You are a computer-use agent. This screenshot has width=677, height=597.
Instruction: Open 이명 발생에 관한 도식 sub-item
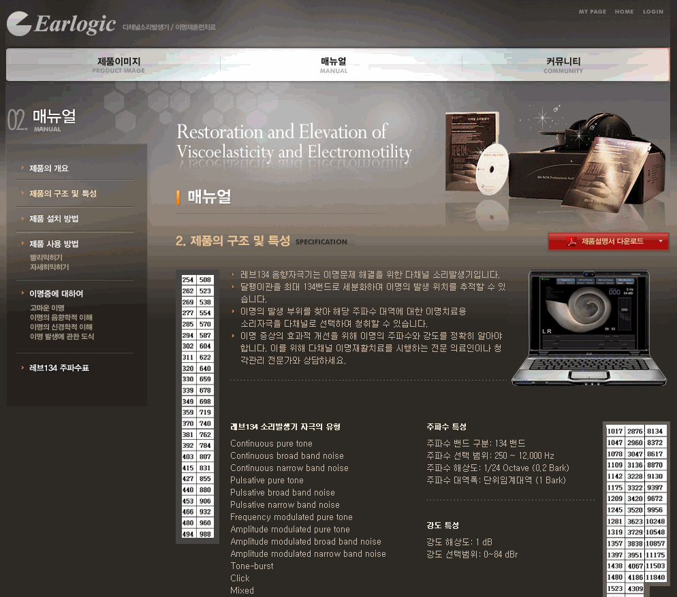(62, 336)
